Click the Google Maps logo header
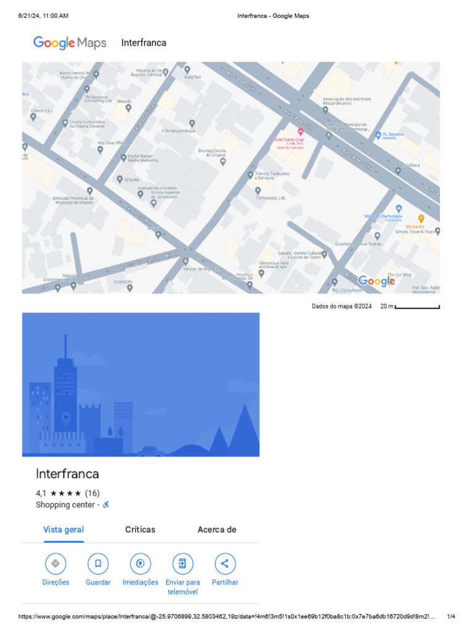 70,43
